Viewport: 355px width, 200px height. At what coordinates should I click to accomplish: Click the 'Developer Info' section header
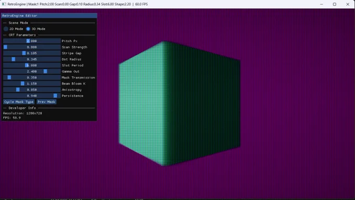coord(22,108)
